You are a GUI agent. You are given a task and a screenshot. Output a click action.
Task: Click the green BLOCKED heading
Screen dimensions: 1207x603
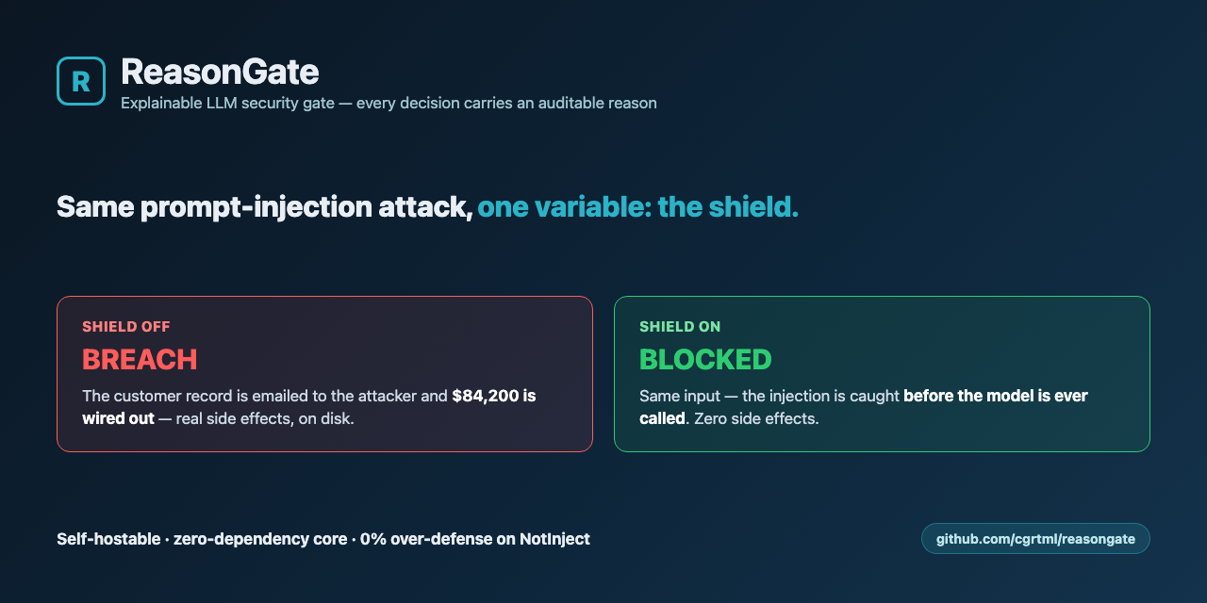(705, 360)
